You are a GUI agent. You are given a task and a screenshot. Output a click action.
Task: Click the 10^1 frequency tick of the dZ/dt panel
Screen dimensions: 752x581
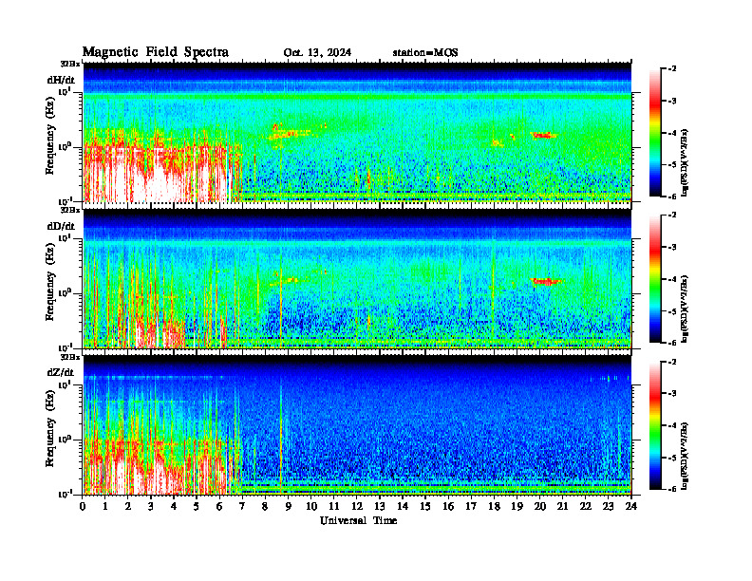pos(65,384)
